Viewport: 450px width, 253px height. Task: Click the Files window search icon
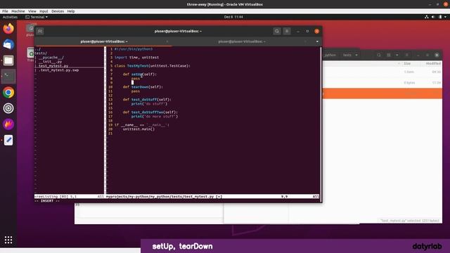379,55
